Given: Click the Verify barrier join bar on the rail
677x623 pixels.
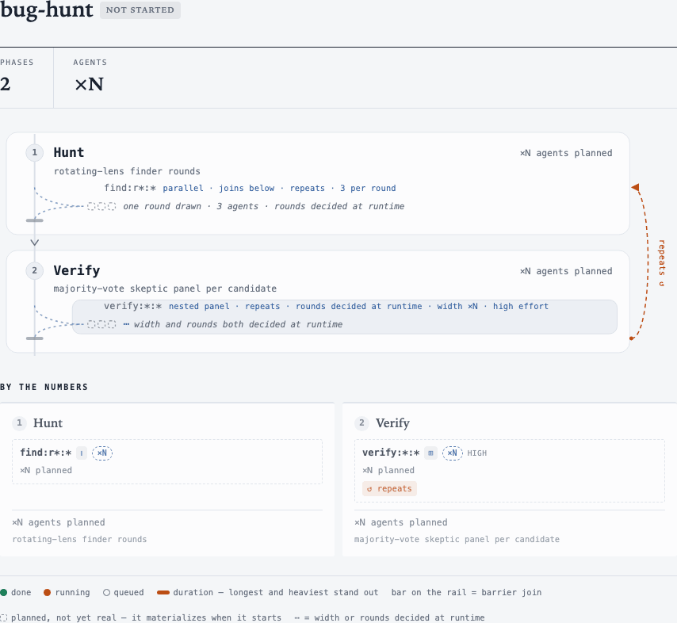Looking at the screenshot, I should coord(35,338).
